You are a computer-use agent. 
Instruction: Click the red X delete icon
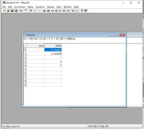click(21, 11)
